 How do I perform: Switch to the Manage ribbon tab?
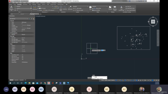tap(34, 4)
